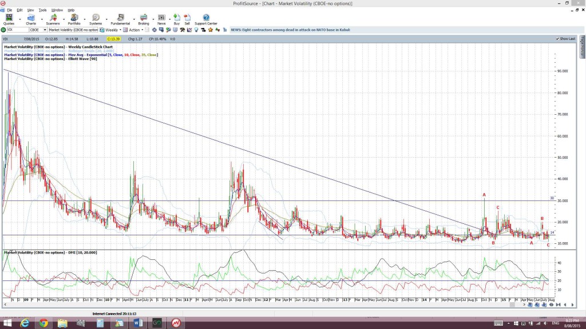The image size is (586, 329).
Task: Click the gold star icon in chart toolbar
Action: (211, 30)
